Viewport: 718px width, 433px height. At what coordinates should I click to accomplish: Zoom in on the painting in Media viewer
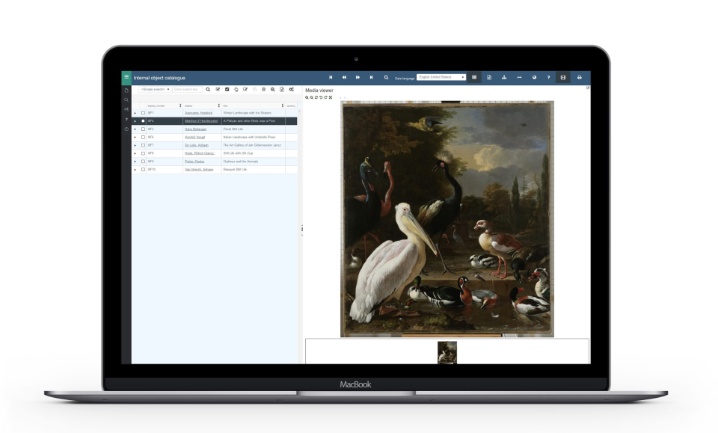tap(307, 98)
